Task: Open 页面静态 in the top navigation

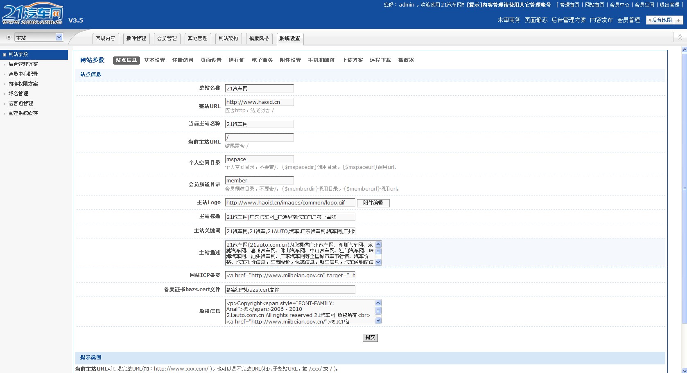Action: click(x=536, y=20)
